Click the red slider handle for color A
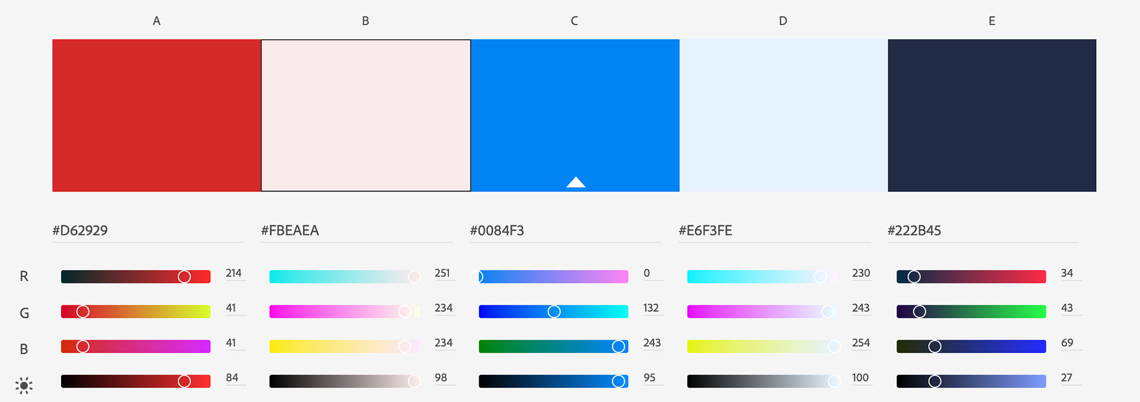The width and height of the screenshot is (1140, 402). 184,277
